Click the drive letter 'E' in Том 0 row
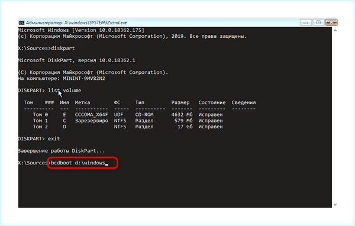The height and width of the screenshot is (226, 355). pos(64,115)
